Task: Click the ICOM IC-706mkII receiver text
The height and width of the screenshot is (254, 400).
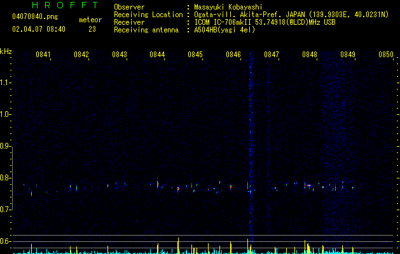Action: tap(265, 22)
